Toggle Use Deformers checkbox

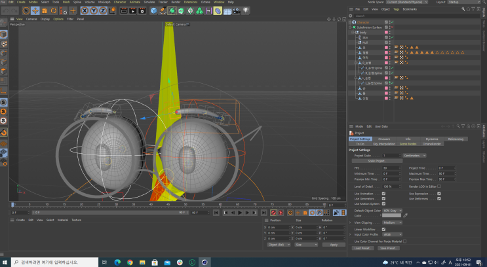[x=439, y=198]
